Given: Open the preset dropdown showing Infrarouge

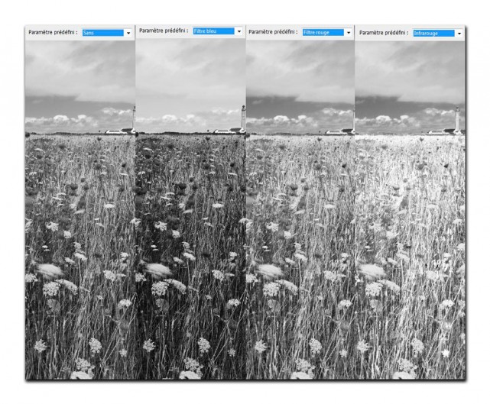Looking at the screenshot, I should pos(437,33).
